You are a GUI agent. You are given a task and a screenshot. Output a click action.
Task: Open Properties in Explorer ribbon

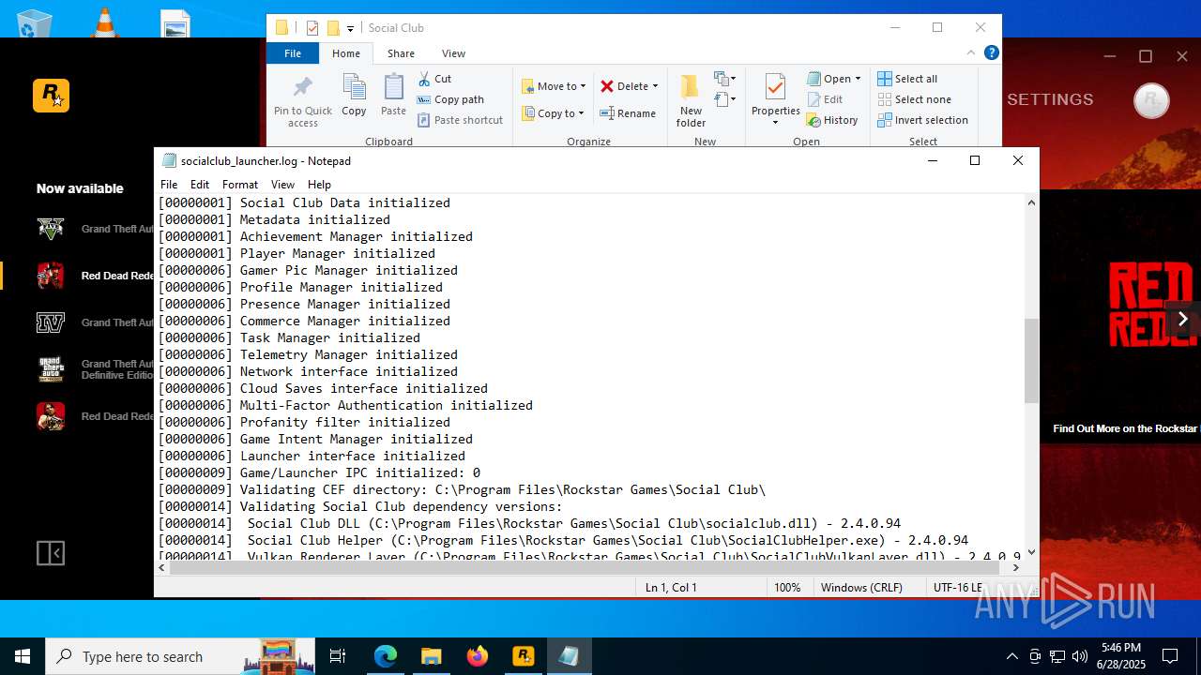775,99
